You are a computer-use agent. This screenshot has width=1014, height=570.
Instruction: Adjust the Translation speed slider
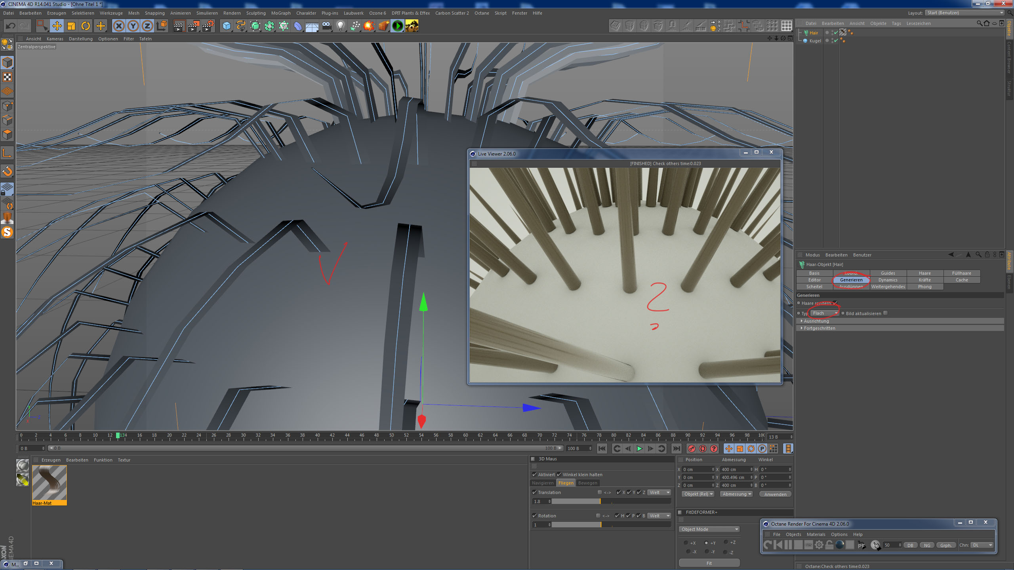coord(611,502)
